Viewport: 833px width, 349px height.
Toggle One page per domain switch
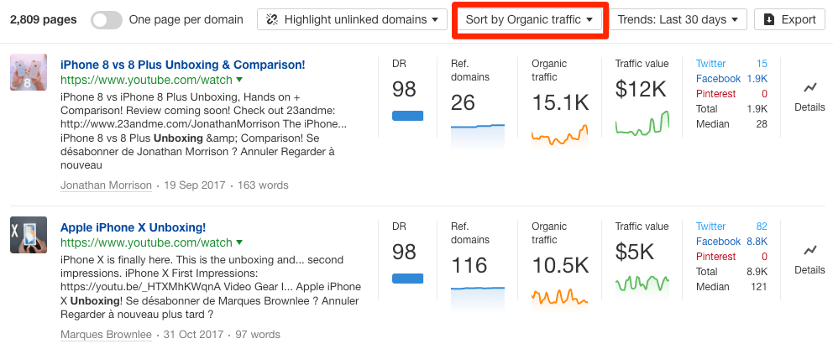point(106,19)
